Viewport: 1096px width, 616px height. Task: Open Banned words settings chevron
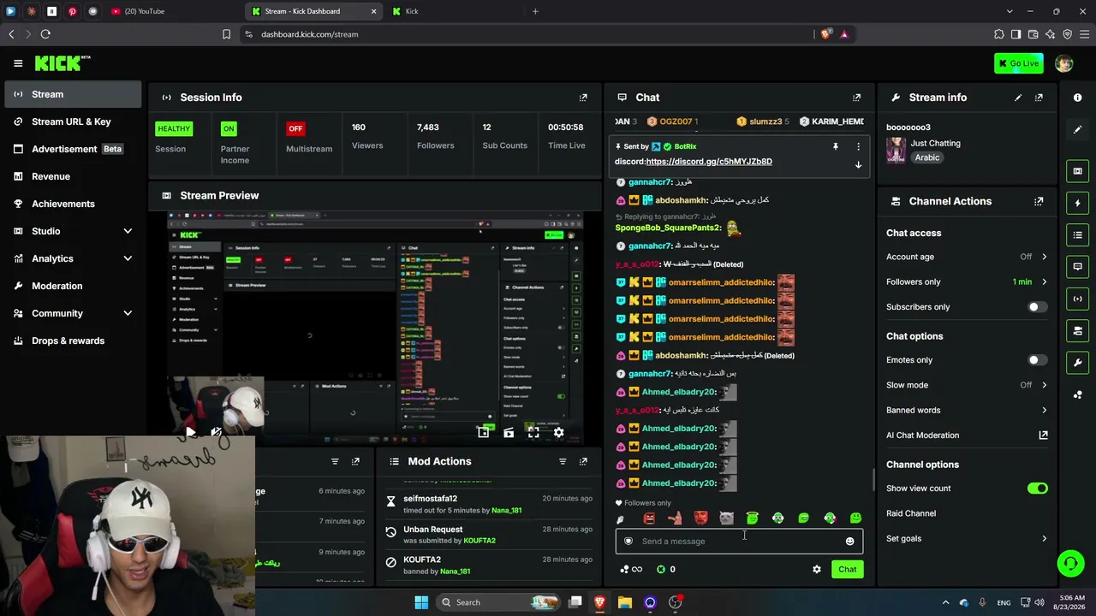[x=1044, y=410]
